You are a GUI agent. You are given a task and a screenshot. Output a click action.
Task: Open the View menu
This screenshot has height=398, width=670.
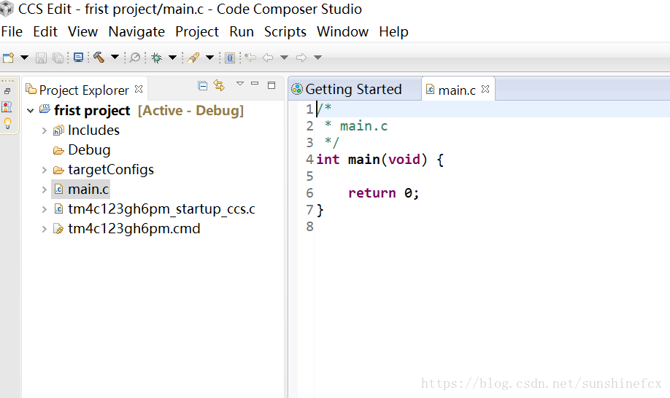click(82, 31)
